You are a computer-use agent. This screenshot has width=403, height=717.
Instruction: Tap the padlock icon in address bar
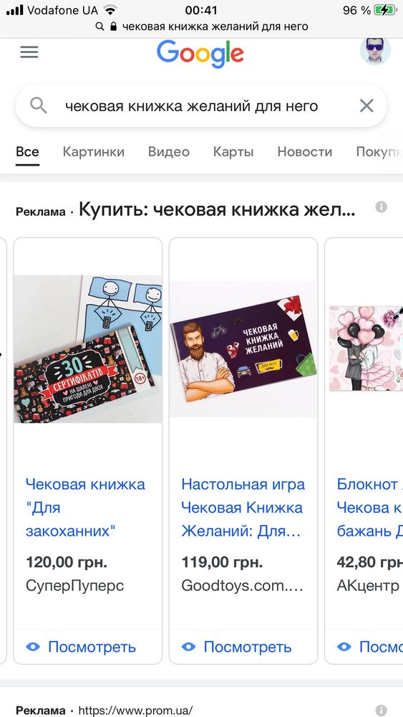(113, 27)
